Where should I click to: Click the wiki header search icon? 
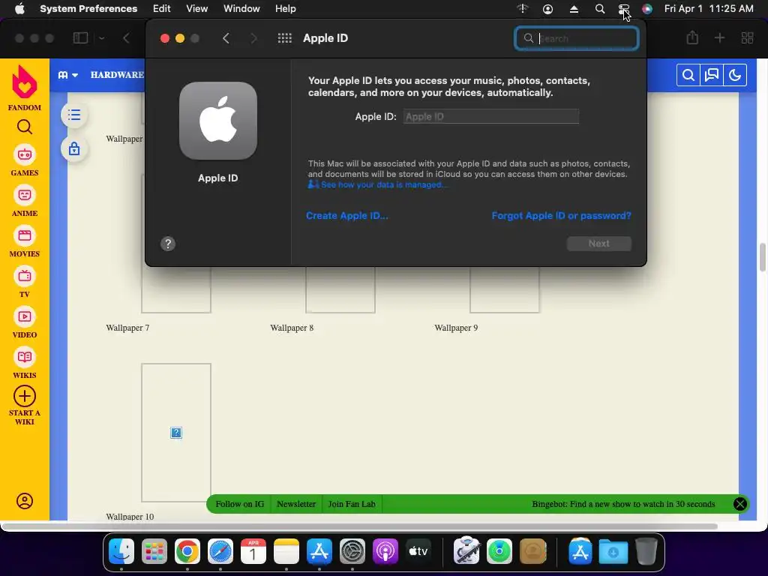pos(688,75)
